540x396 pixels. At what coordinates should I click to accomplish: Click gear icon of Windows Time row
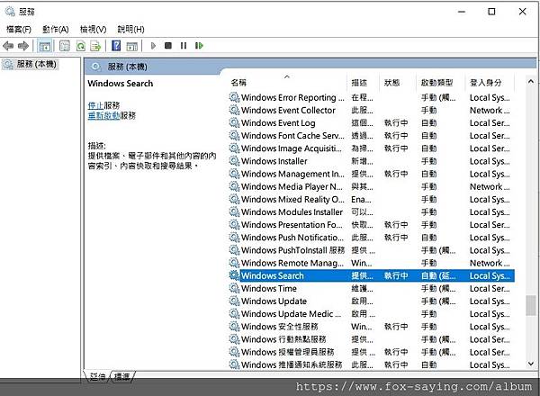click(x=234, y=288)
